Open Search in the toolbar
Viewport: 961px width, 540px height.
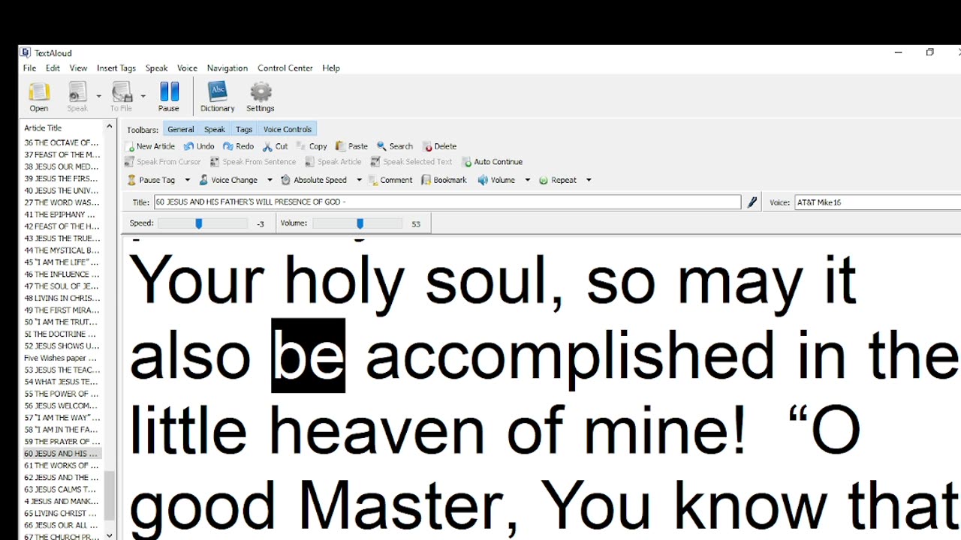click(395, 146)
